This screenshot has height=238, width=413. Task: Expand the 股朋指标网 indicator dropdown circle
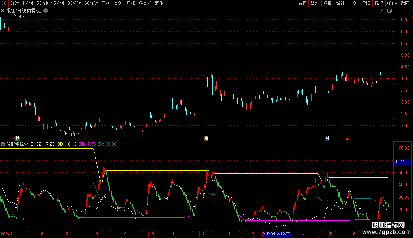(3, 144)
